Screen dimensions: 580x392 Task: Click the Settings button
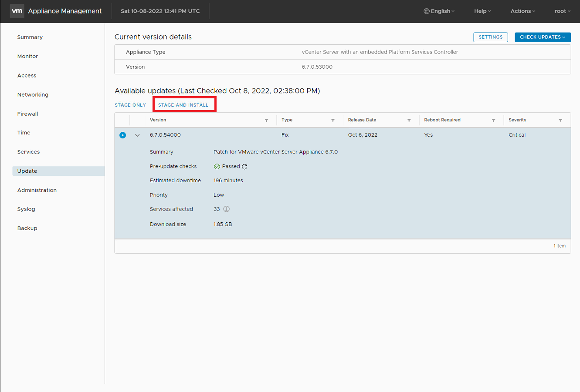click(x=491, y=37)
